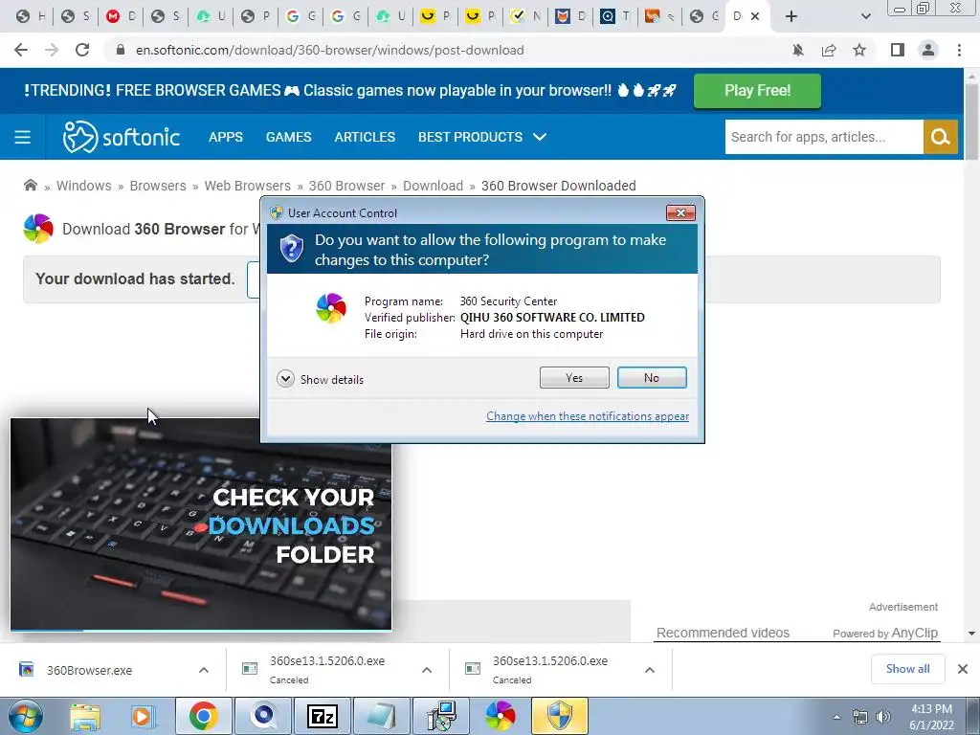
Task: Click the network tray icon
Action: [x=860, y=718]
